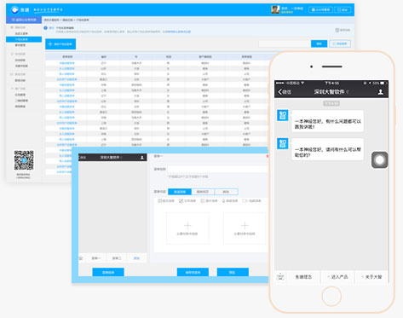Image resolution: width=403 pixels, height=318 pixels.
Task: Open the contact profile icon in phone header
Action: [x=381, y=92]
